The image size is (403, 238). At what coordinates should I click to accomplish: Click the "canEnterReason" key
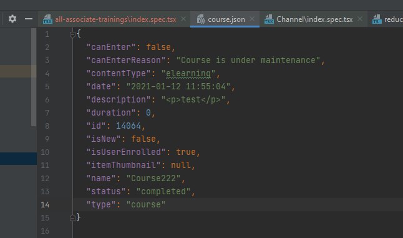click(126, 60)
